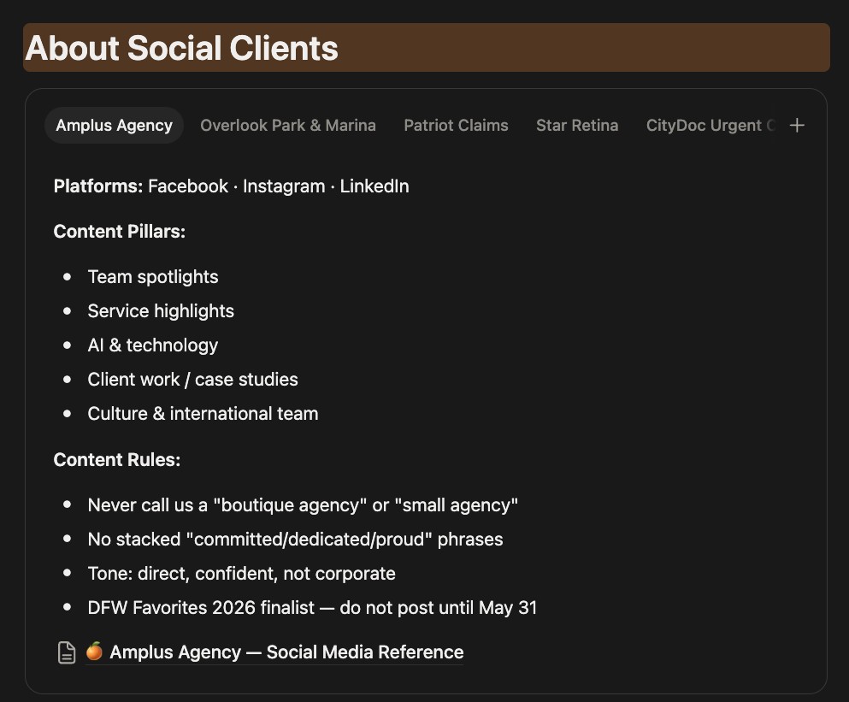Select the Service highlights bullet
Image resolution: width=849 pixels, height=702 pixels.
tap(161, 311)
